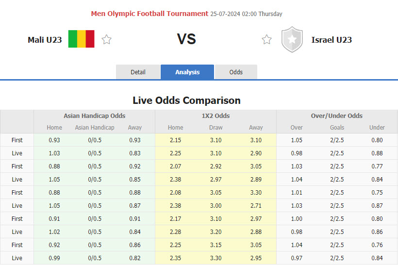Click the VS text between teams
The height and width of the screenshot is (266, 398).
(186, 39)
